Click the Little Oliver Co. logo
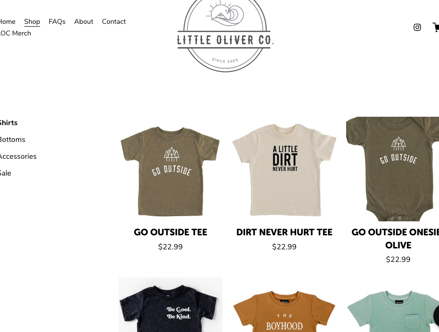This screenshot has height=332, width=439. pos(225,36)
